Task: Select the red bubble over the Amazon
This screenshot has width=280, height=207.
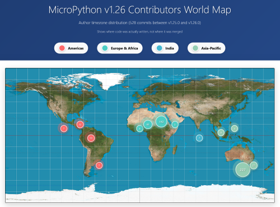Action: (91, 138)
